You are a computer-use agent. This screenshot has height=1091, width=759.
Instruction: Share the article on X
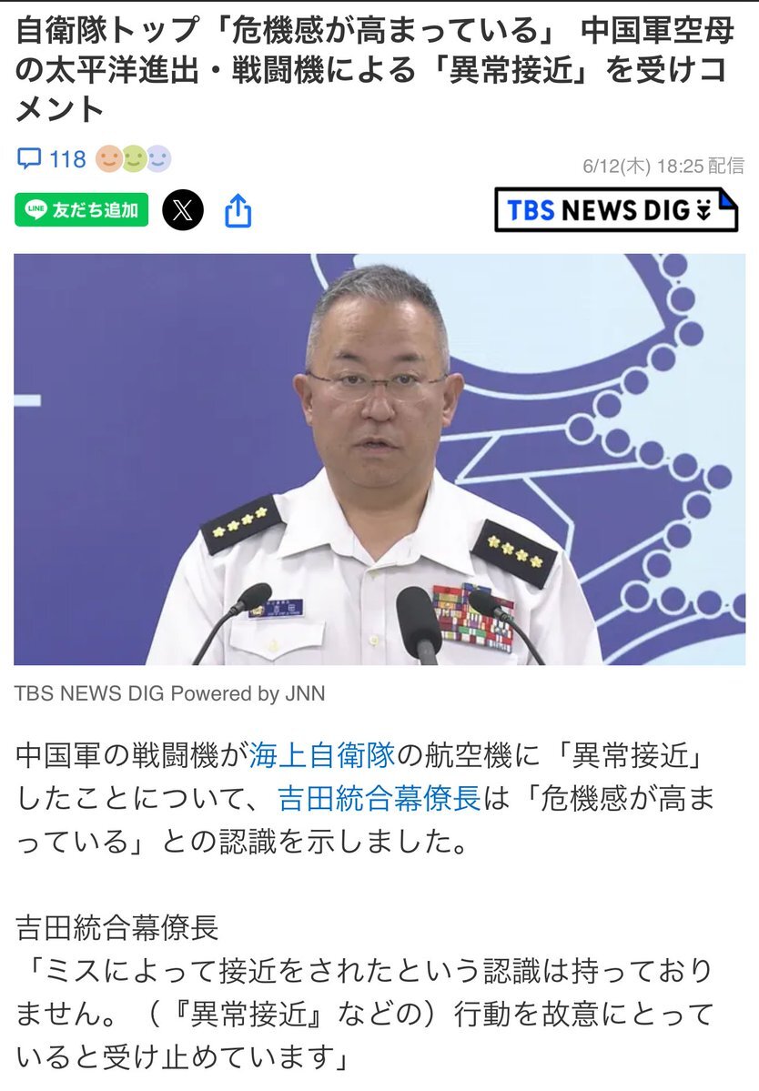tap(183, 209)
